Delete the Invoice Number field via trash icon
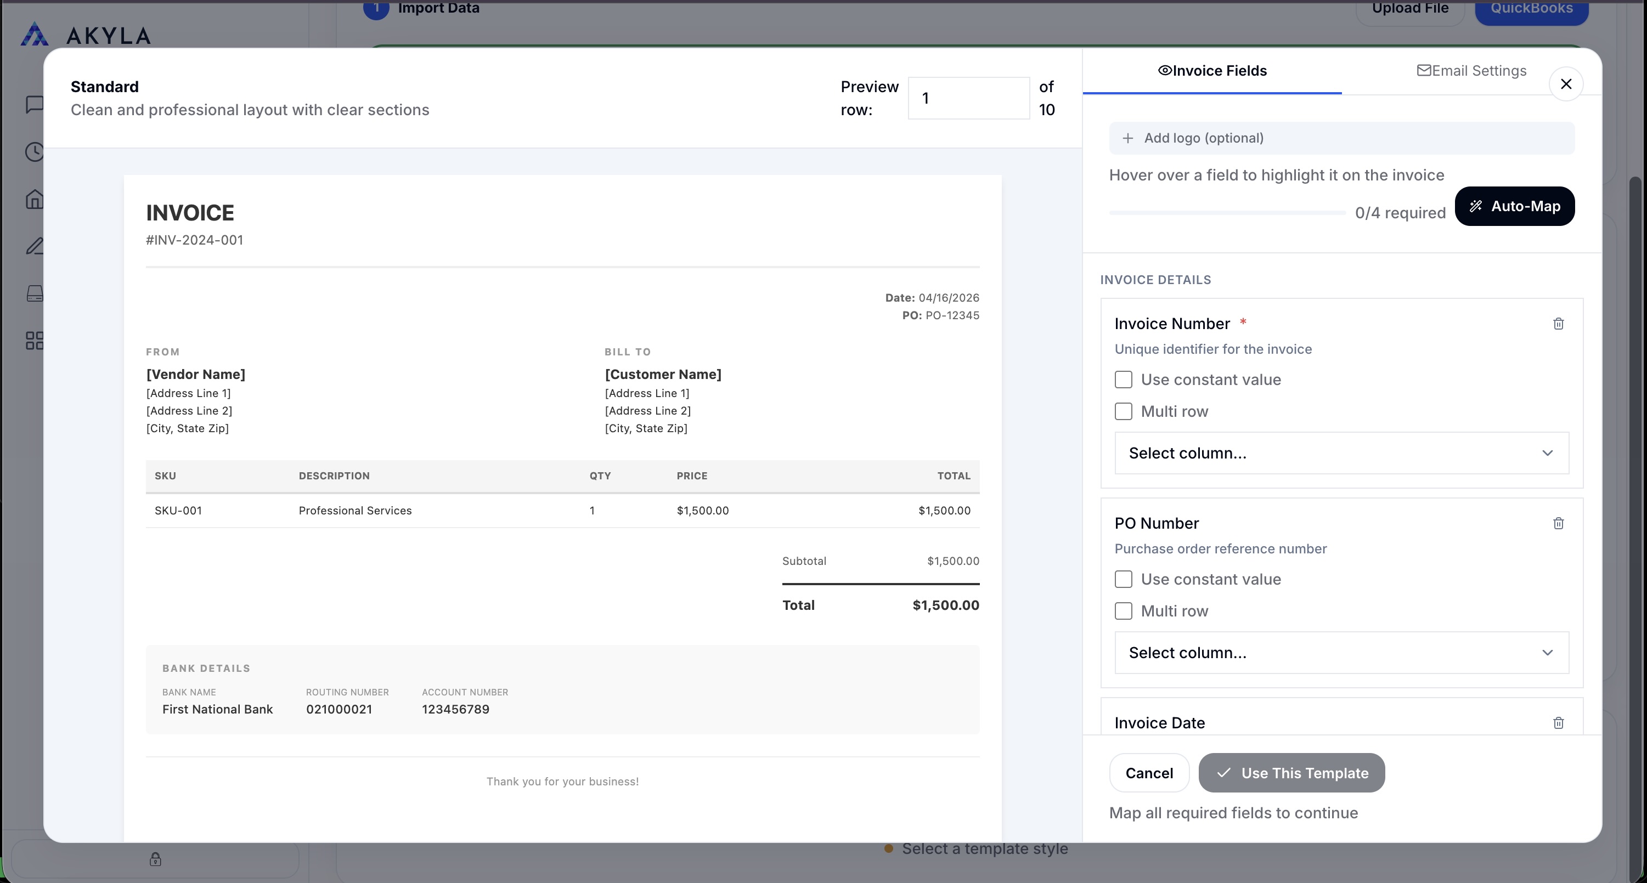 point(1558,324)
